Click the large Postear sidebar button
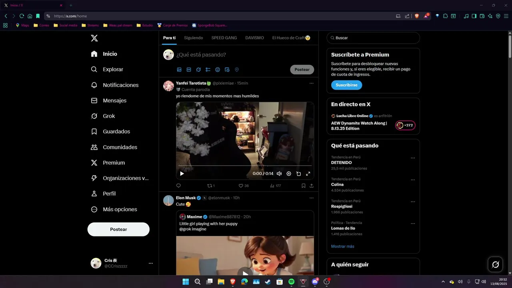This screenshot has width=512, height=288. pos(118,229)
